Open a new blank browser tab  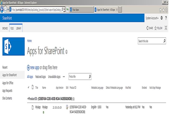120,10
